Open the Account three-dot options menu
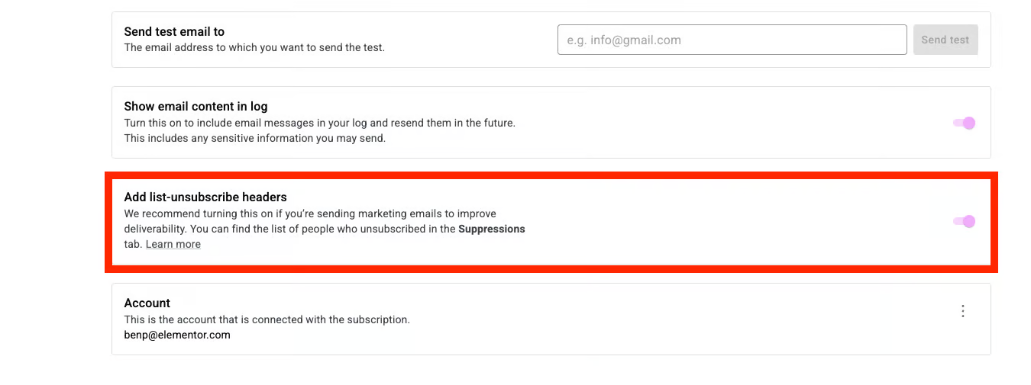 tap(963, 311)
